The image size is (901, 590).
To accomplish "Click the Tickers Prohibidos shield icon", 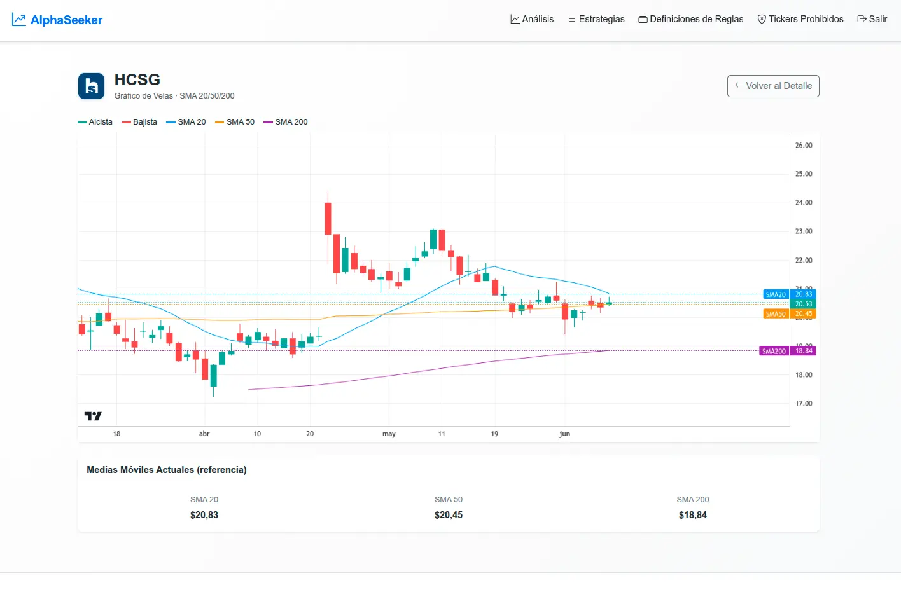I will (x=762, y=19).
